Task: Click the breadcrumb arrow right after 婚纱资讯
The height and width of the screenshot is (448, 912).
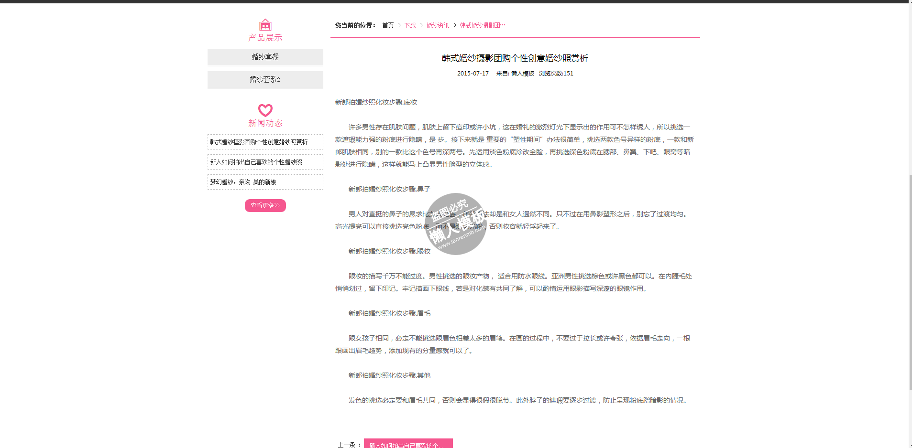Action: coord(455,25)
